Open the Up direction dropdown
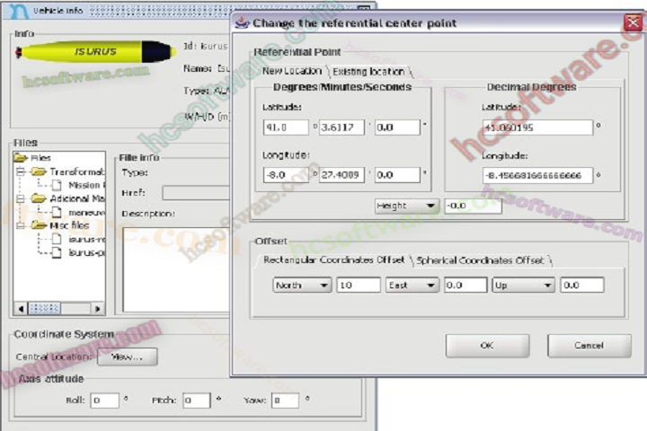 [523, 285]
